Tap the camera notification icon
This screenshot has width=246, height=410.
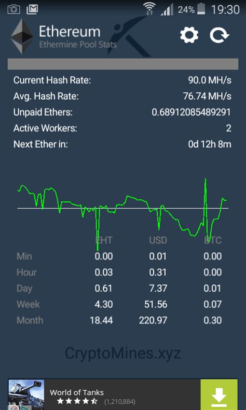14,10
